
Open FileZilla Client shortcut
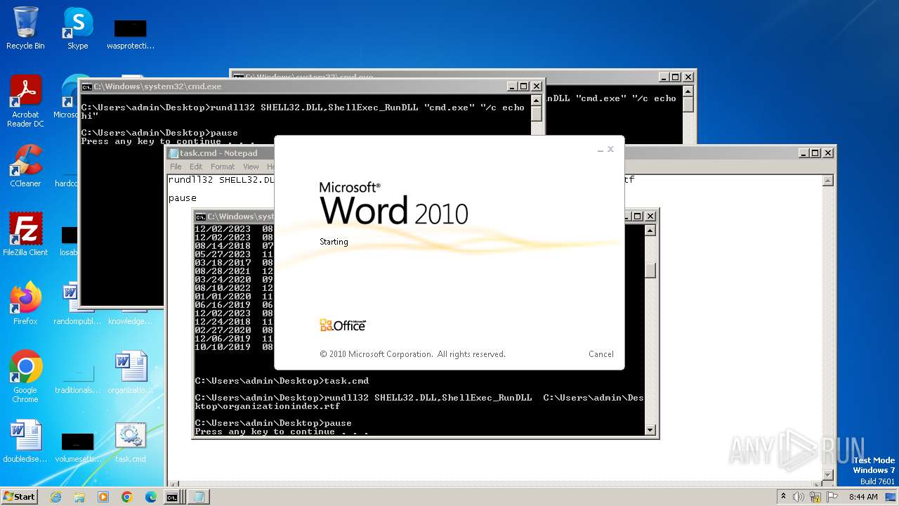point(25,235)
